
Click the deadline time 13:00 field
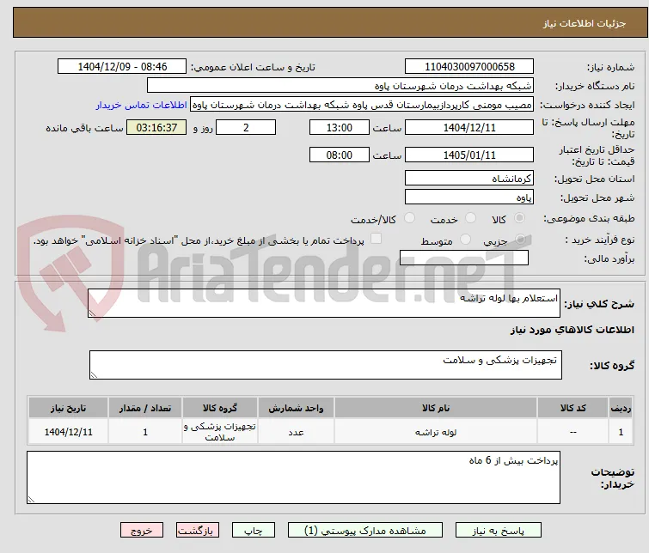[x=340, y=127]
